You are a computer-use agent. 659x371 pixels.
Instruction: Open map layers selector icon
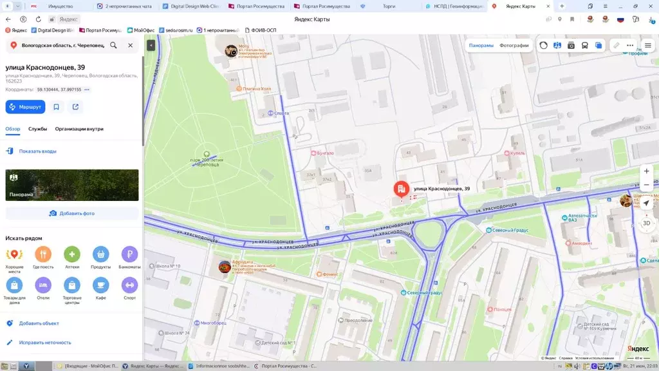[599, 45]
